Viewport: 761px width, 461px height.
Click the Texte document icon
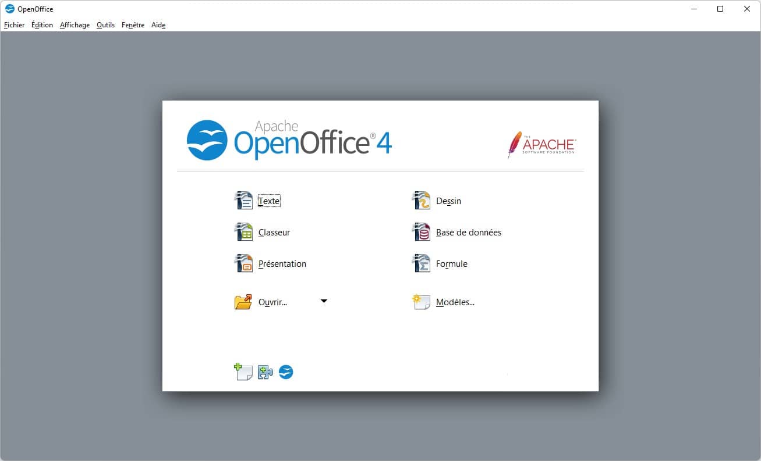click(x=243, y=201)
